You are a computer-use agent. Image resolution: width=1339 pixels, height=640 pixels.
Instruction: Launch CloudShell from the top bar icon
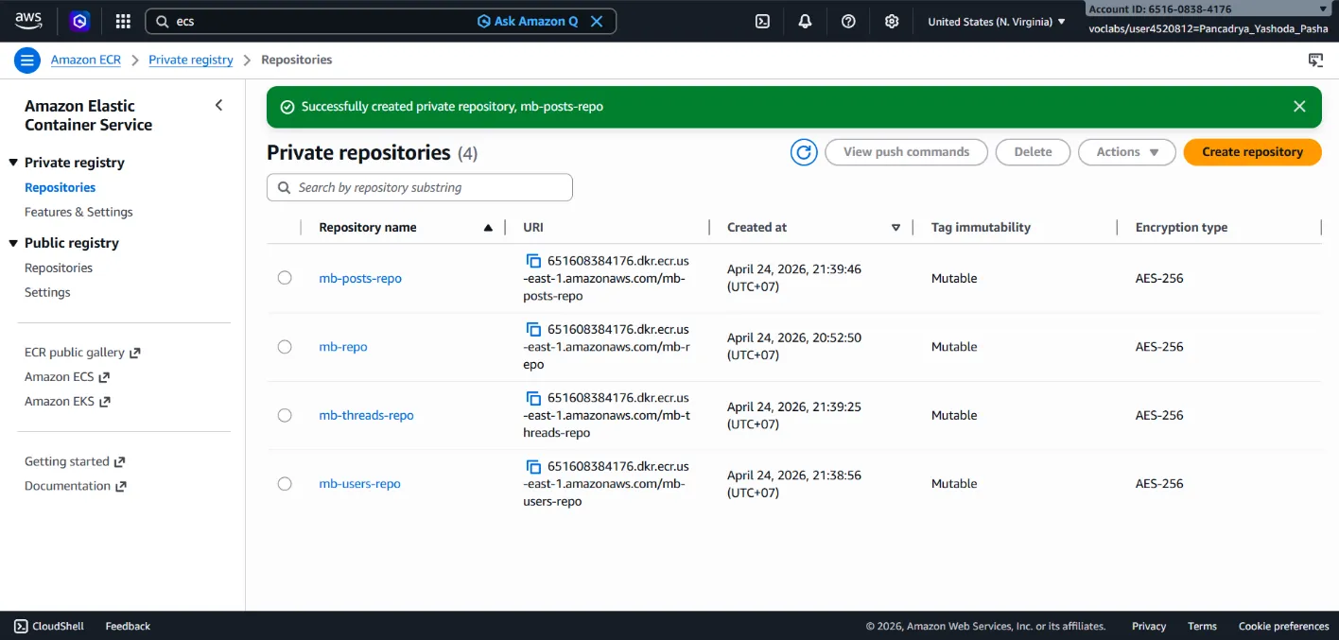[762, 21]
